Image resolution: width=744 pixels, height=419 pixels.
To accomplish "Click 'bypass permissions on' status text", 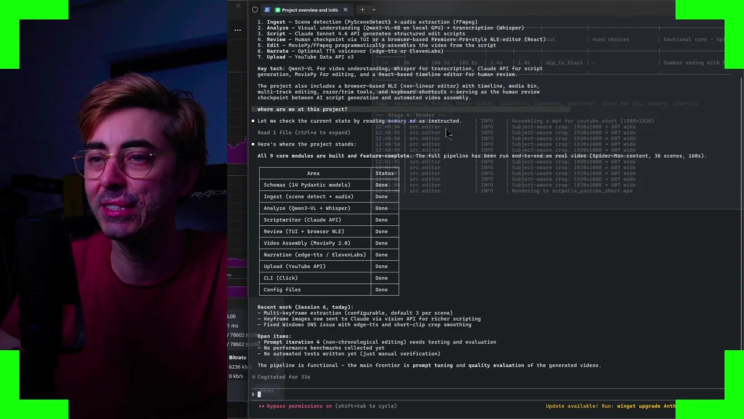I will (x=299, y=406).
